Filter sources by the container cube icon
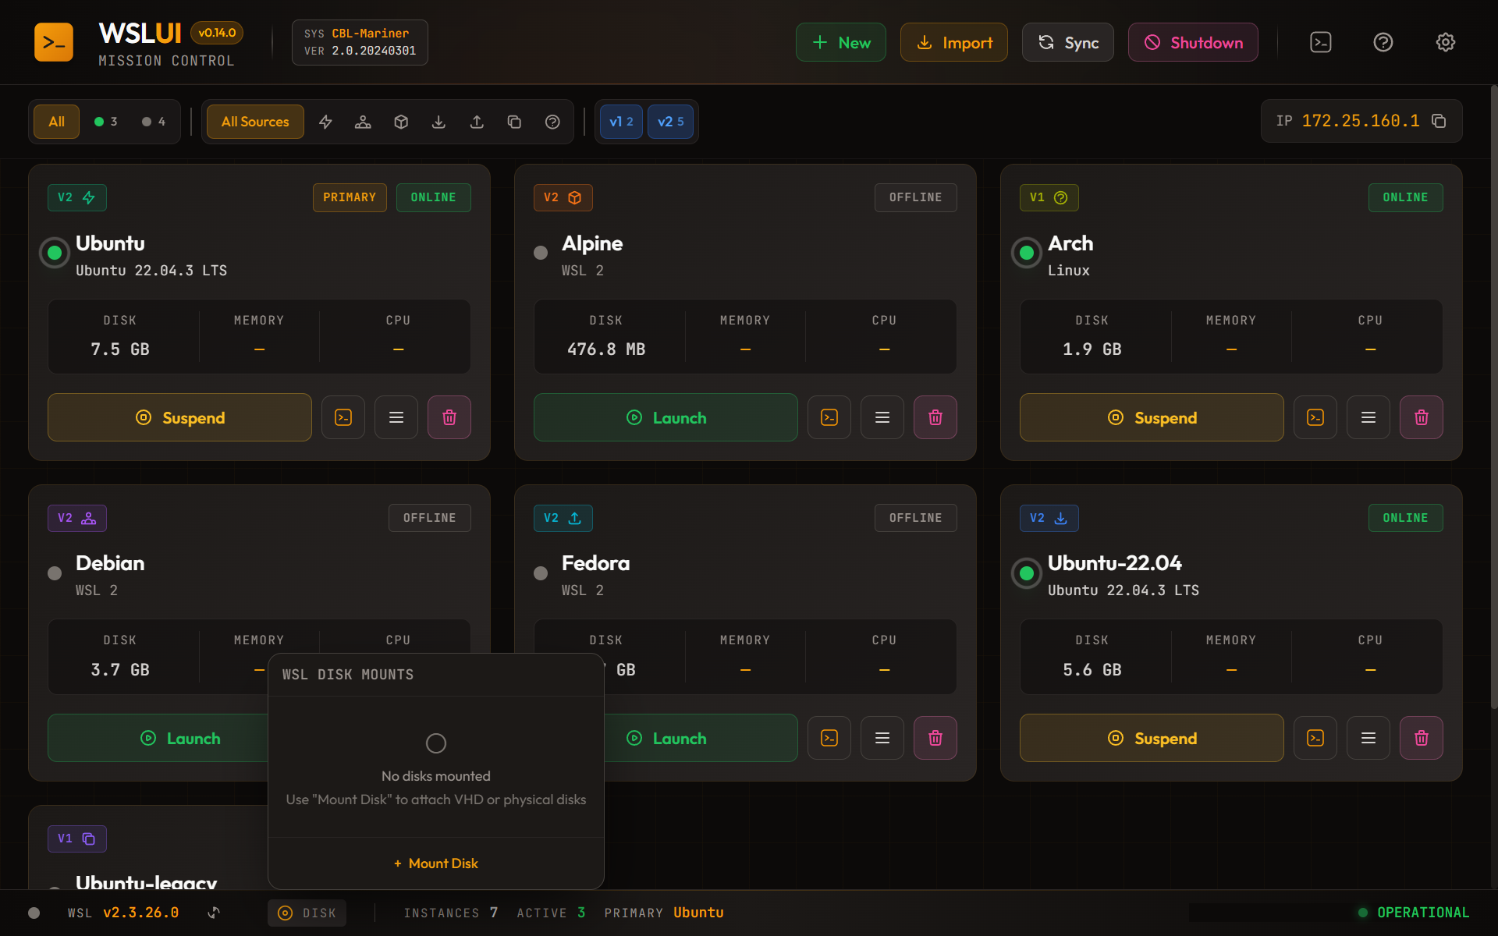 tap(401, 122)
